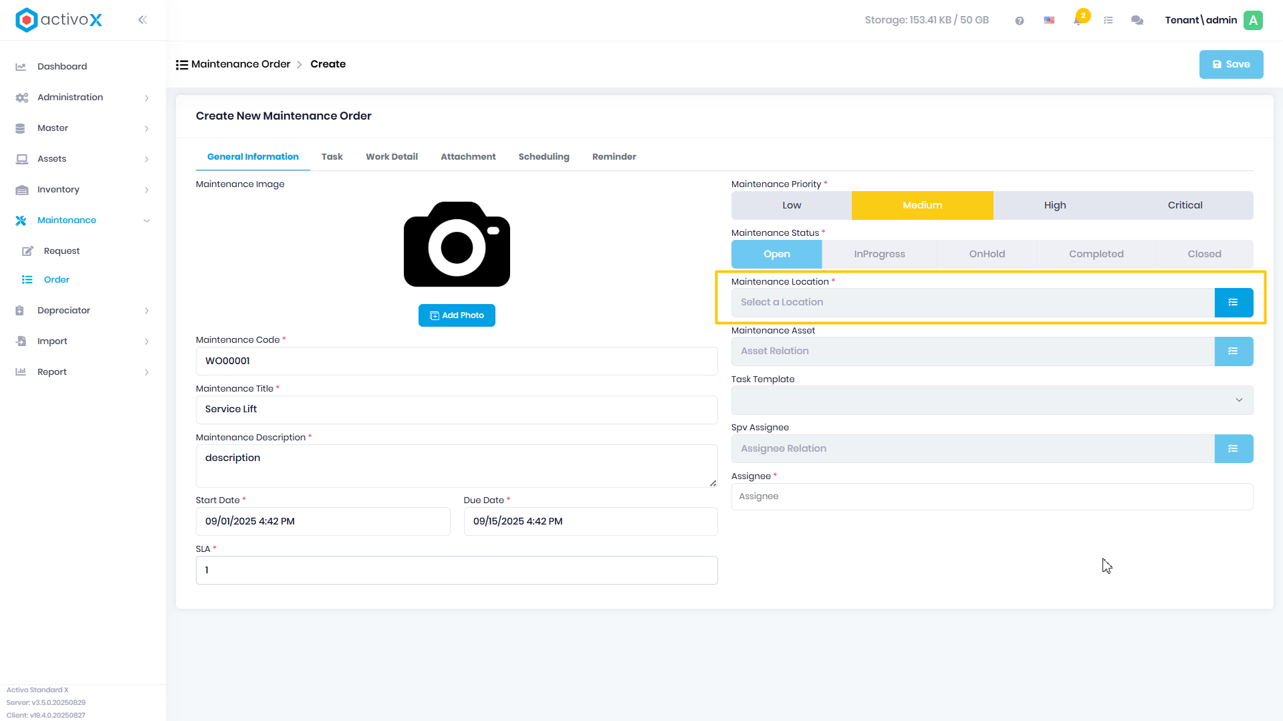
Task: Open the help question-mark icon
Action: (x=1019, y=21)
